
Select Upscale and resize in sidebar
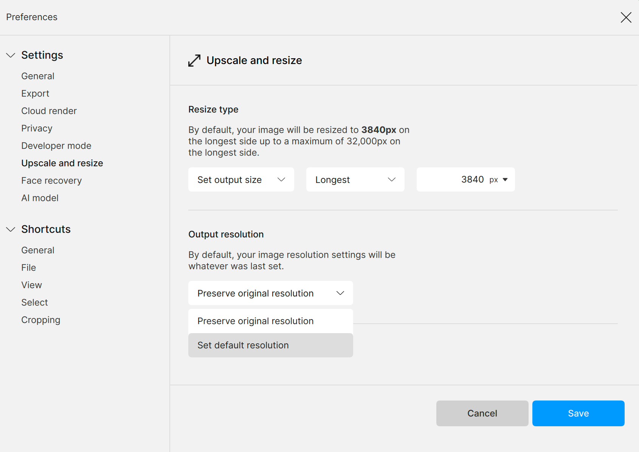[62, 163]
